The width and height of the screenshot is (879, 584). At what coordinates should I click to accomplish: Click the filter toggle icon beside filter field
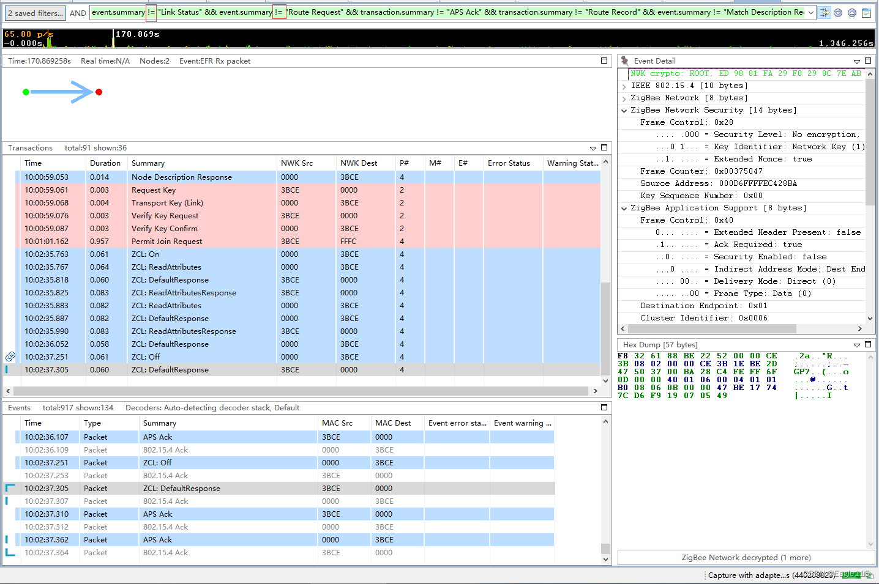click(825, 12)
